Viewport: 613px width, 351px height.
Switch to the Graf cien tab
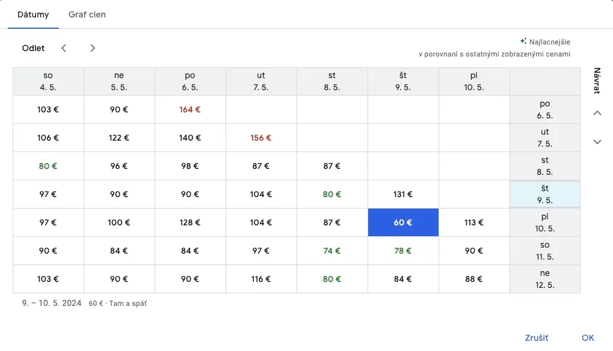[87, 14]
